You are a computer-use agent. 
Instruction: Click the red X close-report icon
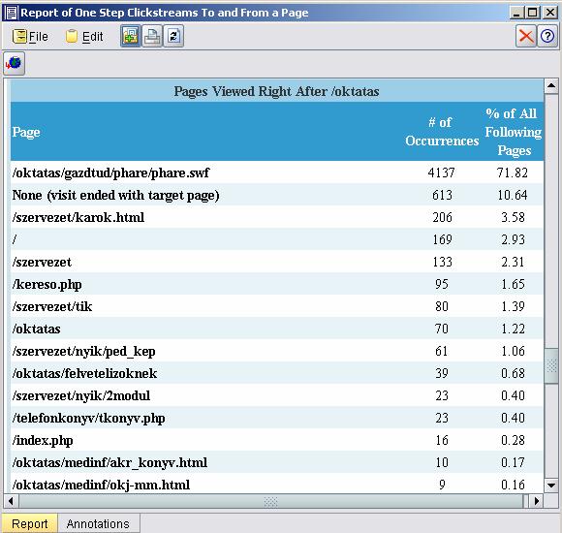click(x=526, y=36)
